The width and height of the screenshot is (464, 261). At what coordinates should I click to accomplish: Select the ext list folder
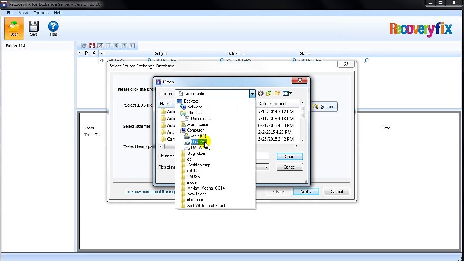192,171
